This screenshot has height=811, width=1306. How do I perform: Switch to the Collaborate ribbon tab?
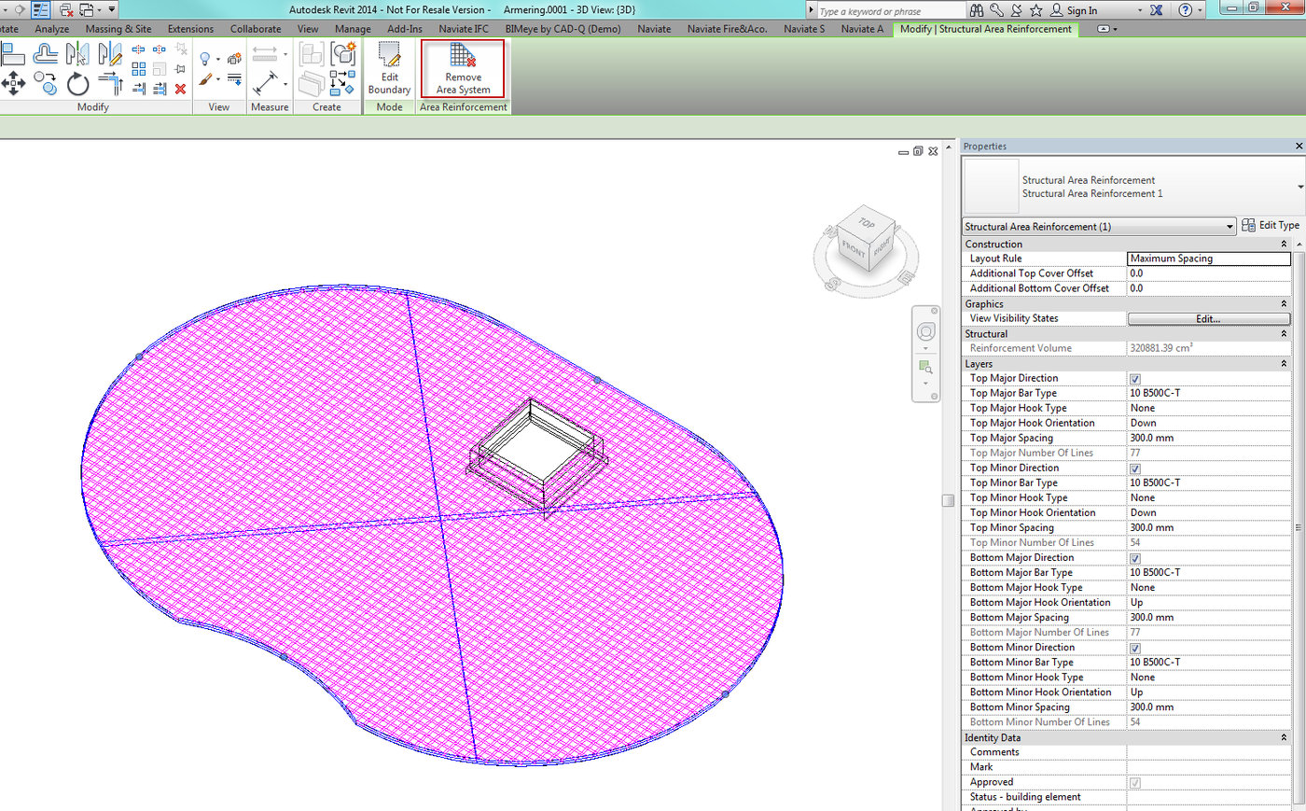click(x=255, y=29)
